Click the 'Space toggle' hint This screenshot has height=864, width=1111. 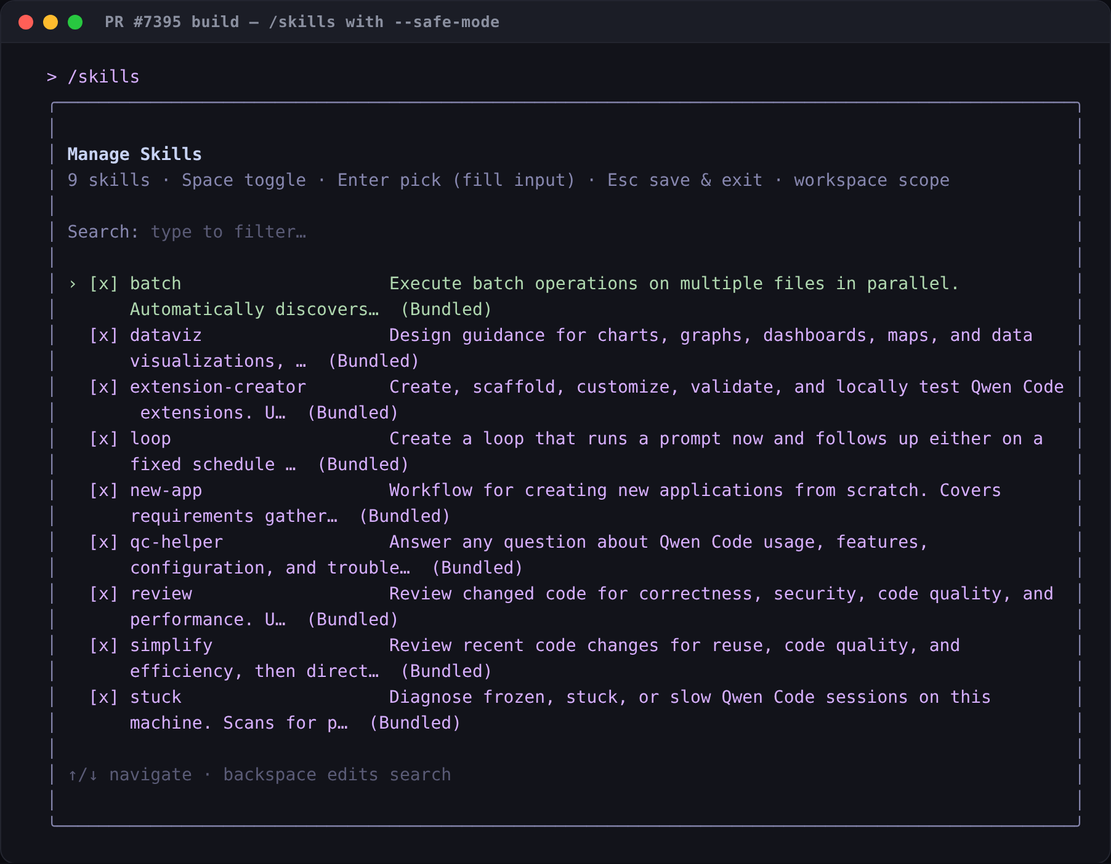coord(244,180)
